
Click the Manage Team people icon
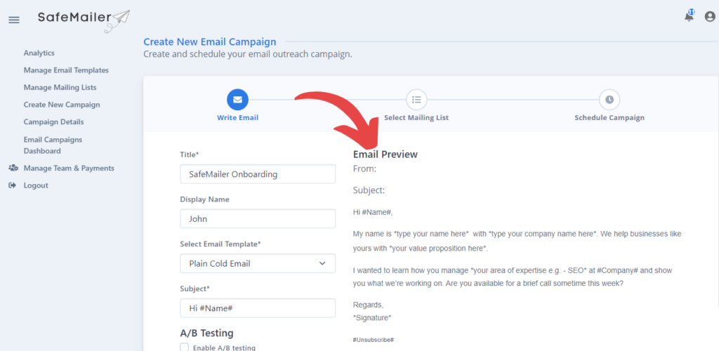tap(13, 168)
